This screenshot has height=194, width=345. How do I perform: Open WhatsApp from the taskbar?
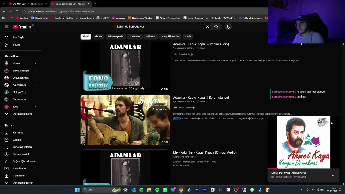(x=165, y=190)
